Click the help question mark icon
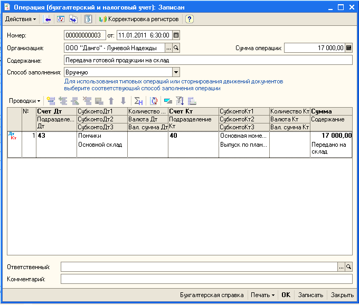 pyautogui.click(x=190, y=19)
